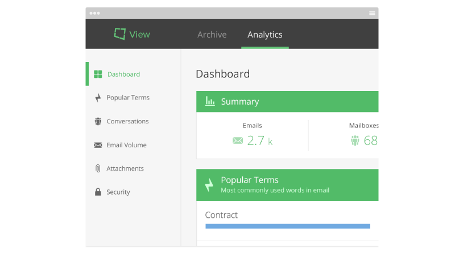Click the Emails label in Summary
The image size is (455, 256).
click(x=252, y=126)
